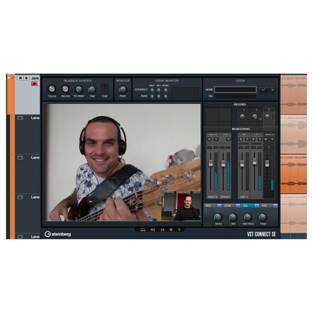Click the login menu icon beside the checkmark
313x313 pixels.
click(272, 90)
